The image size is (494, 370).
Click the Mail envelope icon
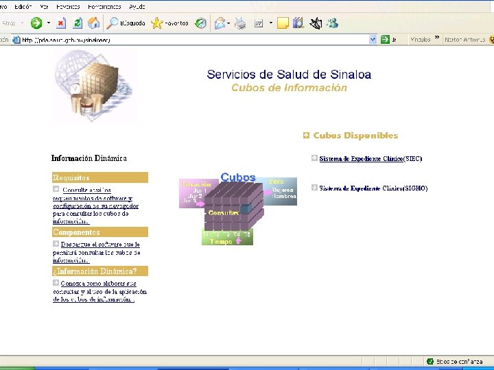pos(220,23)
